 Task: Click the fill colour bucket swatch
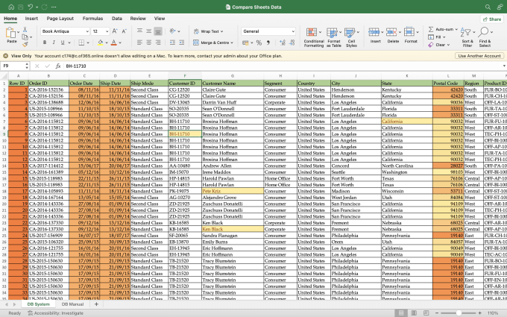(x=100, y=43)
